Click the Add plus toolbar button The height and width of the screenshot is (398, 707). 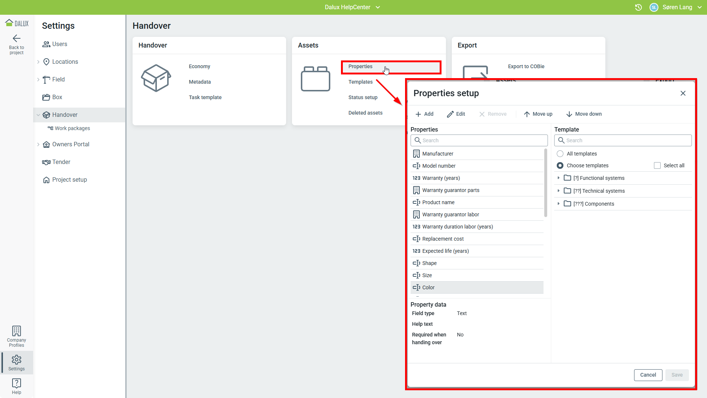424,114
